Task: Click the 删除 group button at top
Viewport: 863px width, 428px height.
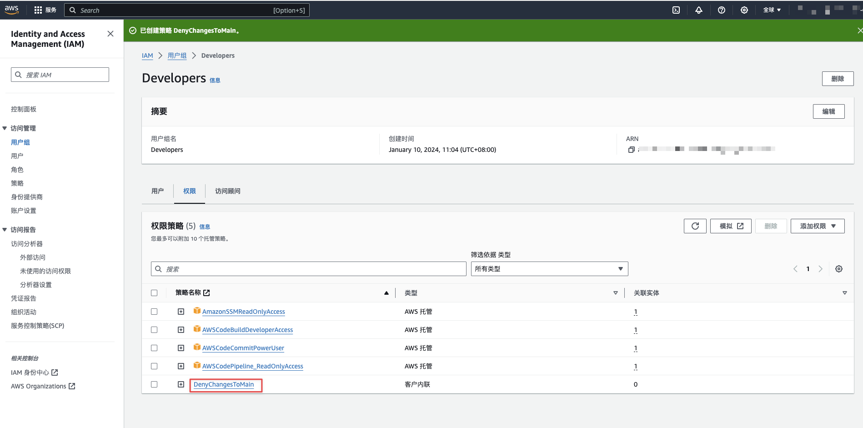Action: 838,79
